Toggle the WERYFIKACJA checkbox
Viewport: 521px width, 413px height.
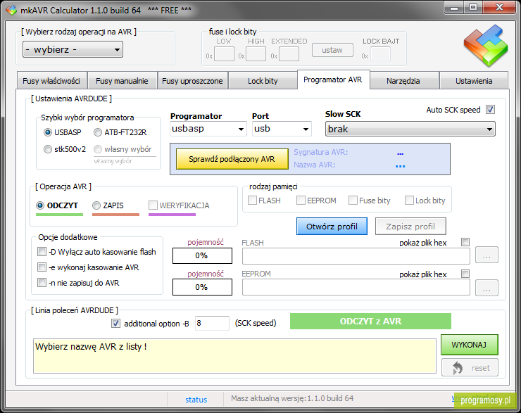(x=153, y=205)
